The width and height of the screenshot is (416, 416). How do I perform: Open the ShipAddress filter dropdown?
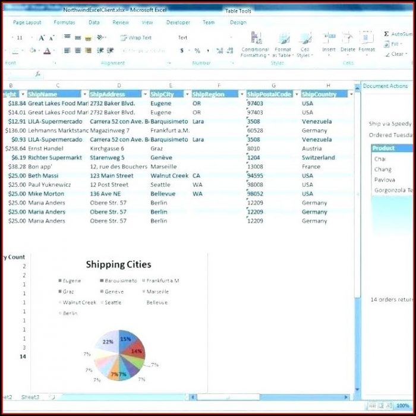coord(145,94)
